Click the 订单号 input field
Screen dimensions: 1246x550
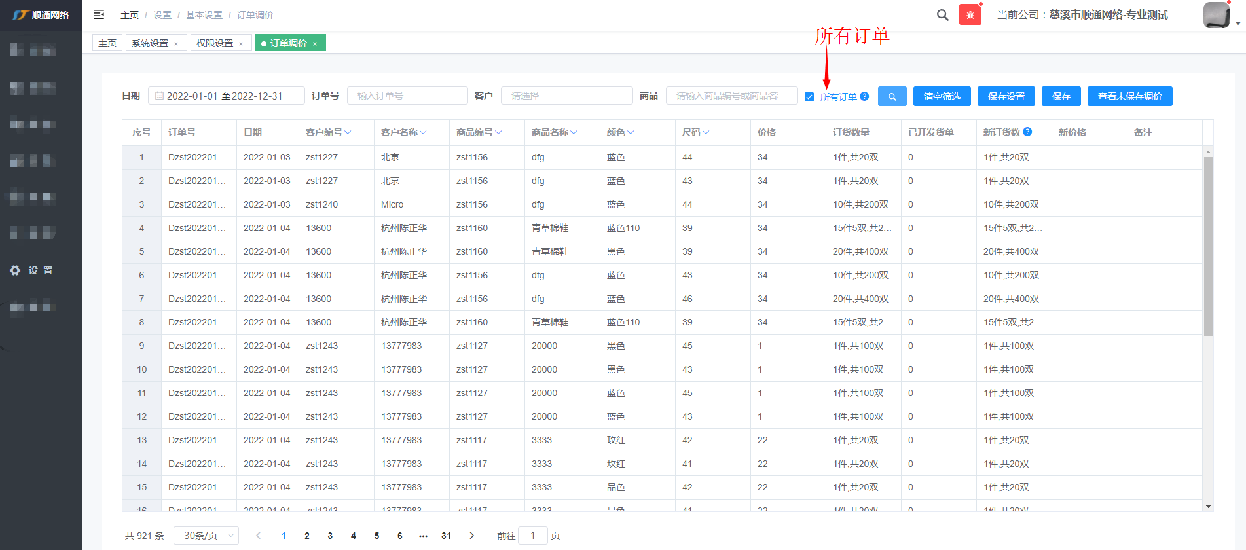tap(407, 96)
